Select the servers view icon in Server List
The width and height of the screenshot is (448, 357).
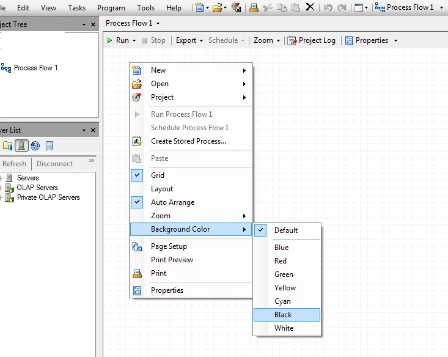(x=21, y=145)
